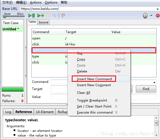The image size is (160, 139).
Task: Click the Find button
Action: pos(146,89)
